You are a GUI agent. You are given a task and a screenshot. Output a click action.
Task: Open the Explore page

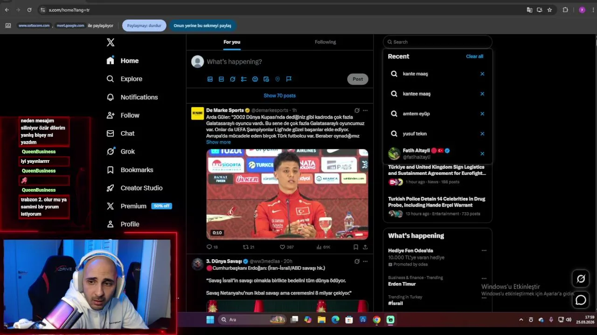[125, 79]
